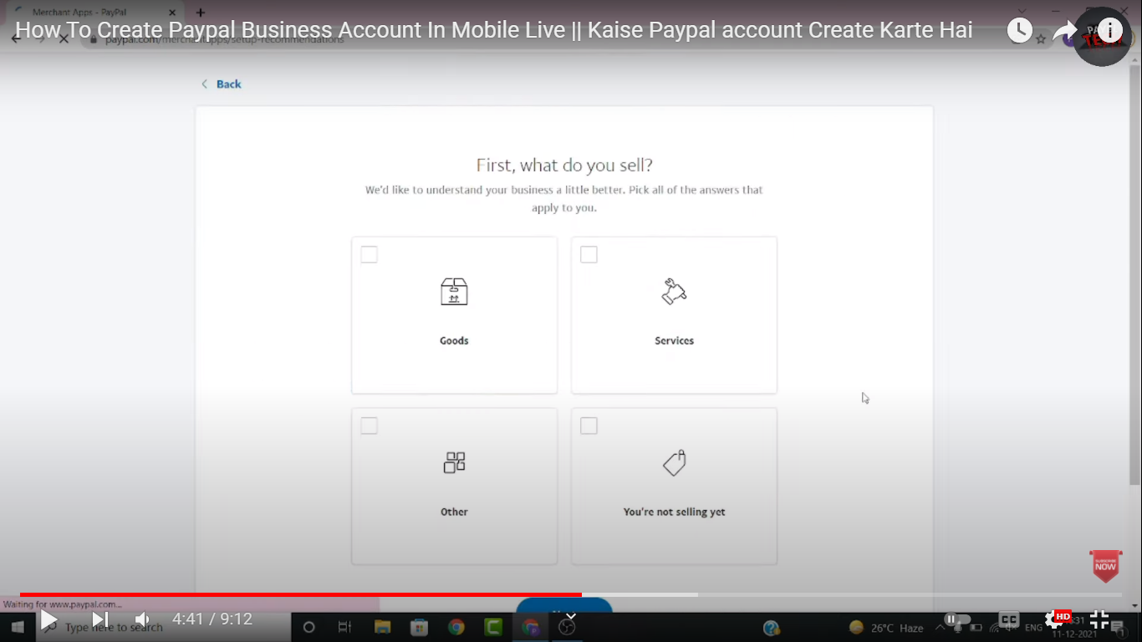The width and height of the screenshot is (1142, 642).
Task: Click the First, what do you sell? heading
Action: click(564, 165)
